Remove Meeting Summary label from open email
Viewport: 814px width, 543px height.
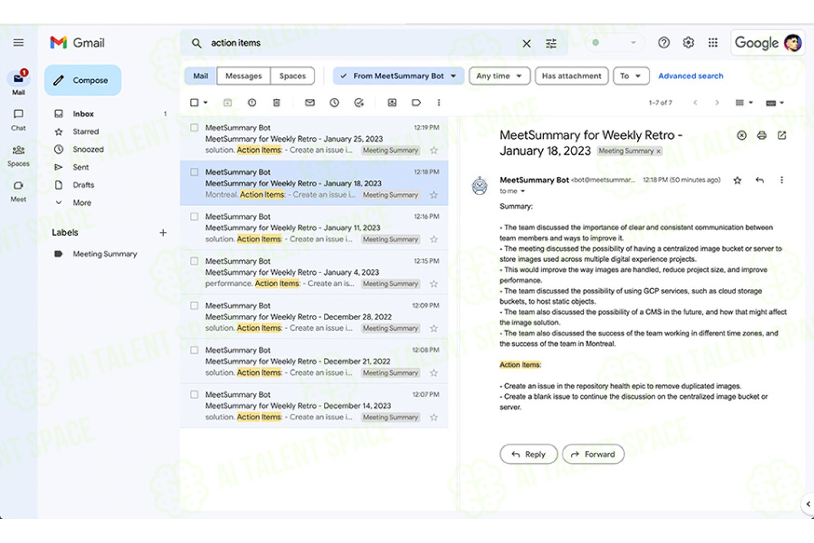[x=658, y=151]
